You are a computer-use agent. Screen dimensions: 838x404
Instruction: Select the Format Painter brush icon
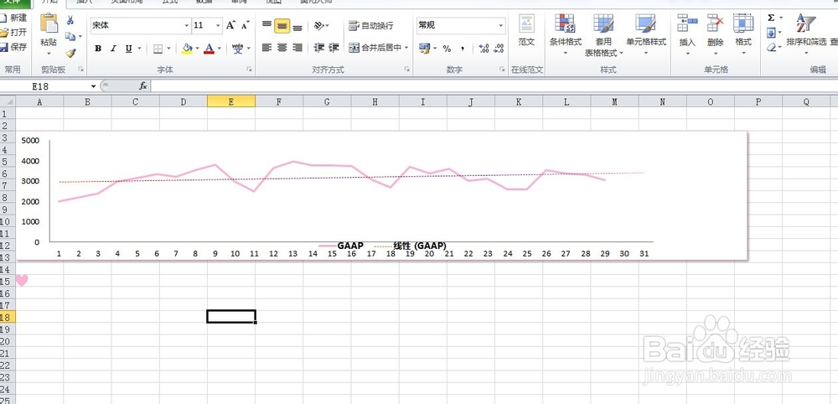tap(70, 53)
